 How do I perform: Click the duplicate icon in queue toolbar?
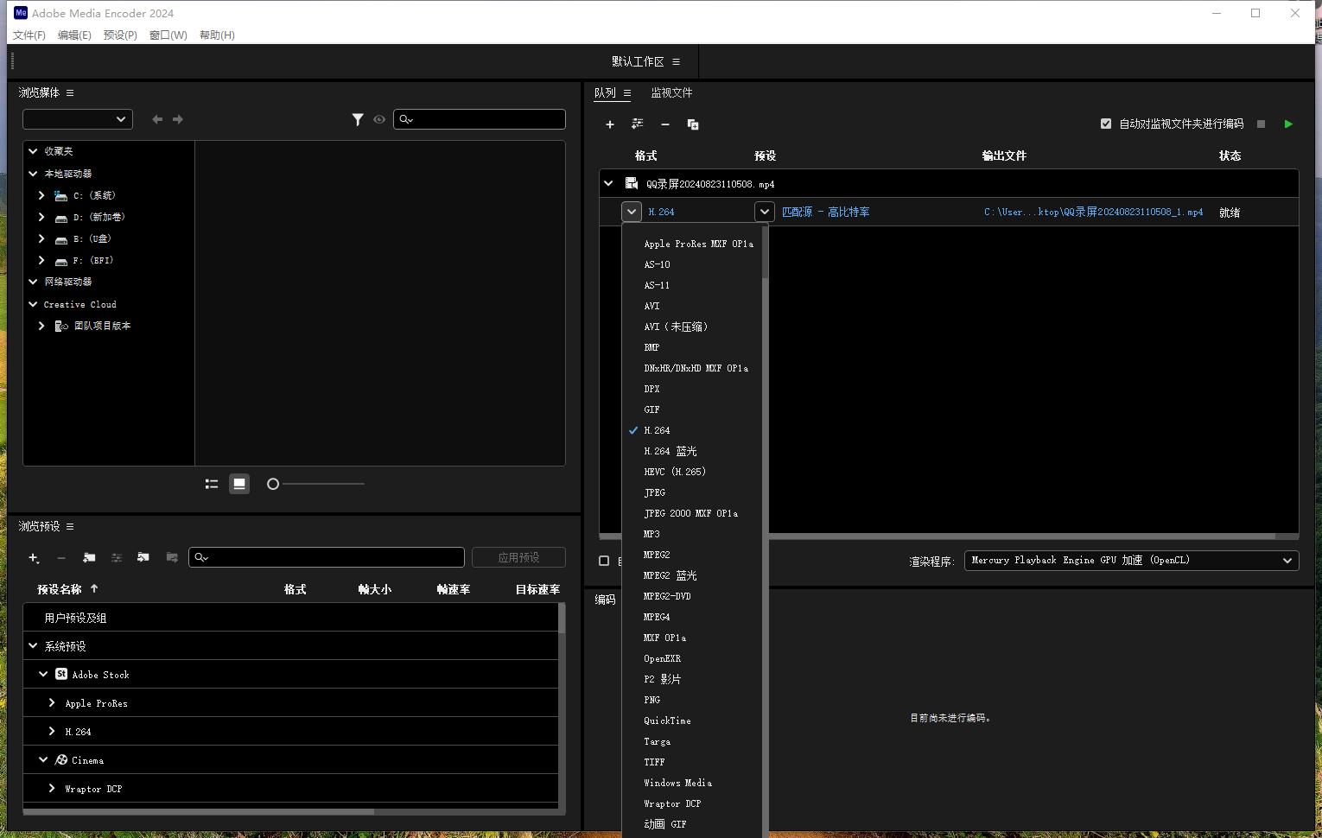[693, 124]
